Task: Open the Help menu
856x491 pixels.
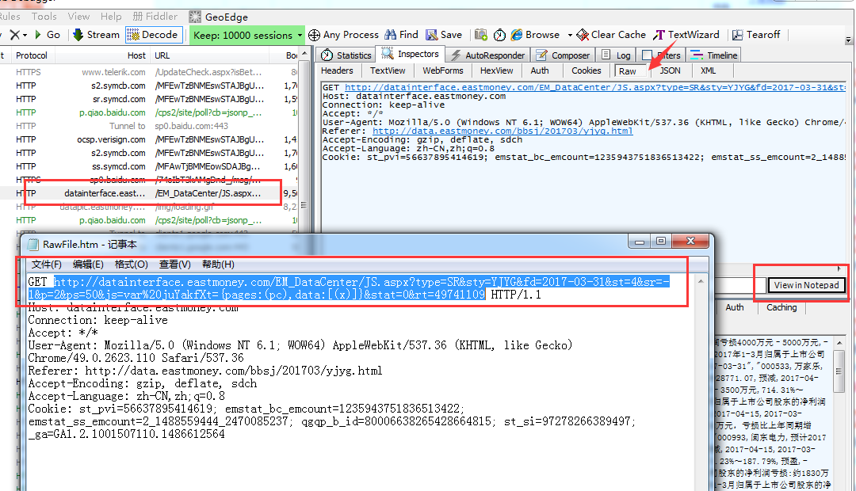Action: click(111, 17)
